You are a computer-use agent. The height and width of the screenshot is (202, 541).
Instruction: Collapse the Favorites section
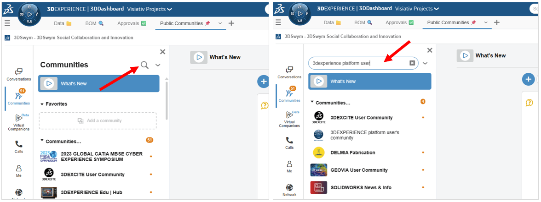tap(42, 104)
